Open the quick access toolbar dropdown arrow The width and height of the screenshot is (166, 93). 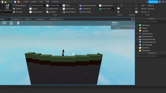tap(21, 2)
